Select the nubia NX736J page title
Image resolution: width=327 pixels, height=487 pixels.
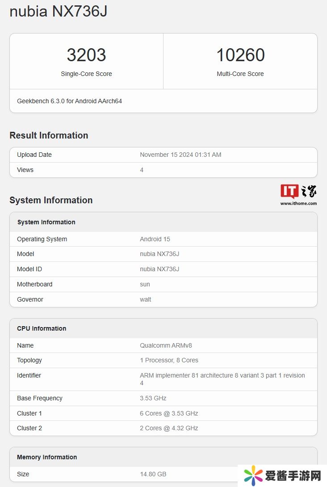58,12
